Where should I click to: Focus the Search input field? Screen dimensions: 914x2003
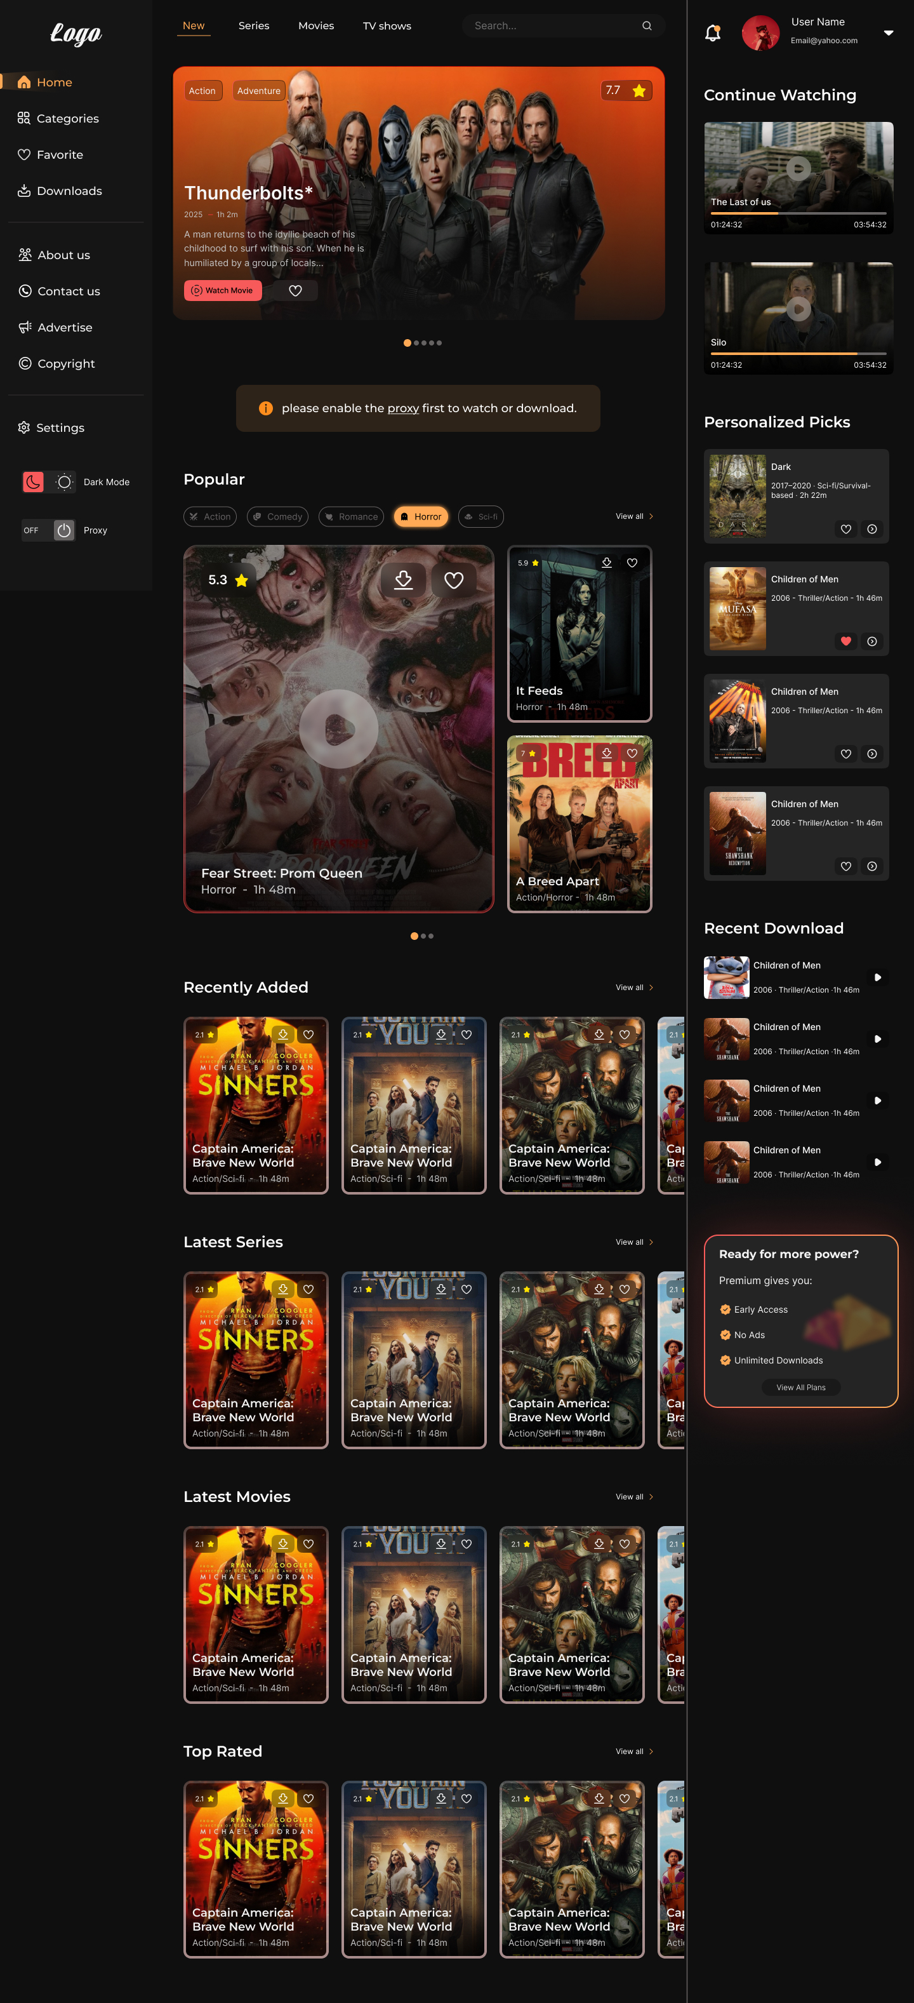(x=564, y=25)
